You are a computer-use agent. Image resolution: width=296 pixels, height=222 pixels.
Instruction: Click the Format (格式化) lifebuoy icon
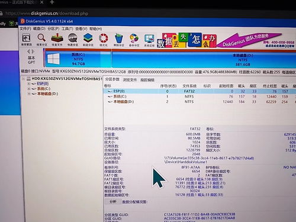coord(104,40)
